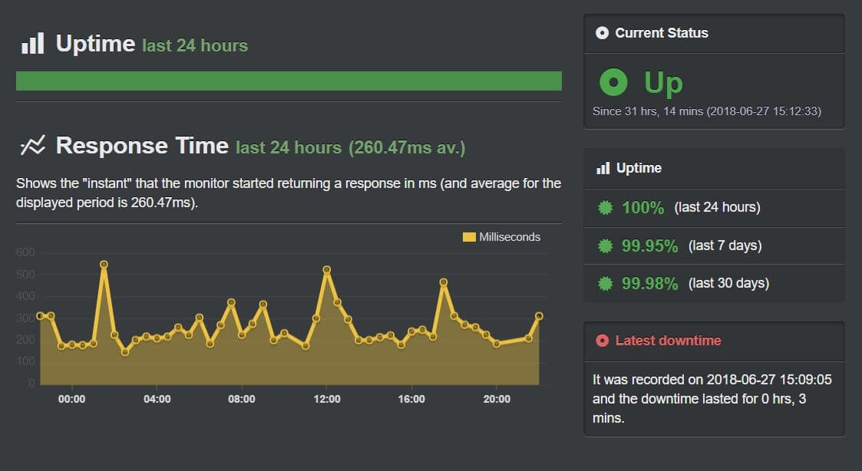Click green badge icon next to 99.95%
The image size is (862, 471).
[x=606, y=245]
